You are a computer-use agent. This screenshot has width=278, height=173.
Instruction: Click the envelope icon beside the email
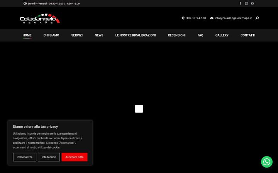pos(212,18)
